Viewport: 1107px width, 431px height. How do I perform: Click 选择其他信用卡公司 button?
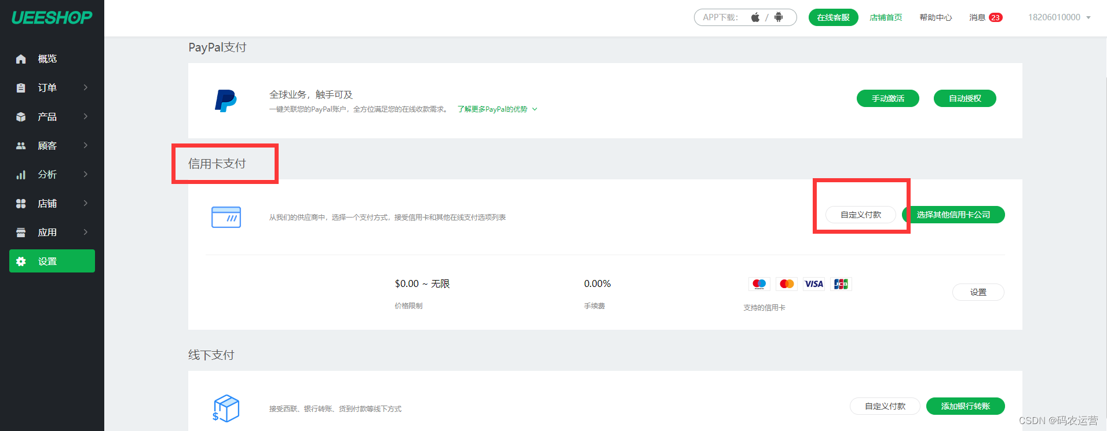[953, 215]
